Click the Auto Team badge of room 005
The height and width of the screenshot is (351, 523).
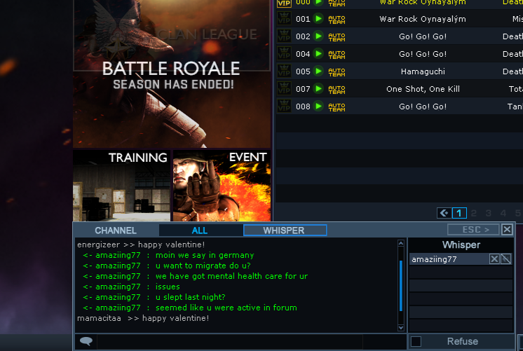pos(337,72)
